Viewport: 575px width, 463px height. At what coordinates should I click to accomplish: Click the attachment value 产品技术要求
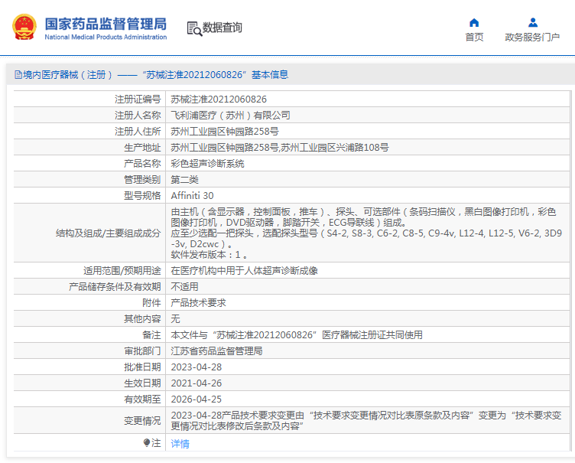click(198, 303)
